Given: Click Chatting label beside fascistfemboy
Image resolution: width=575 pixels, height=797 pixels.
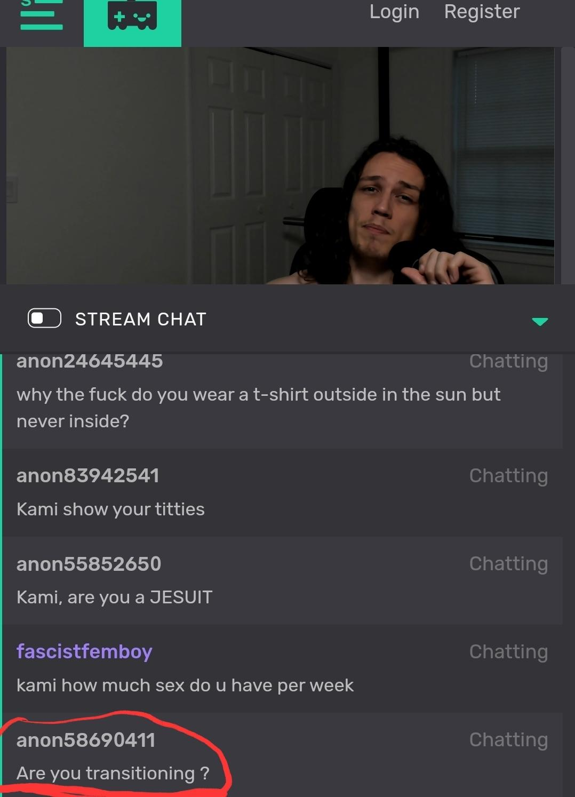Looking at the screenshot, I should click(508, 652).
